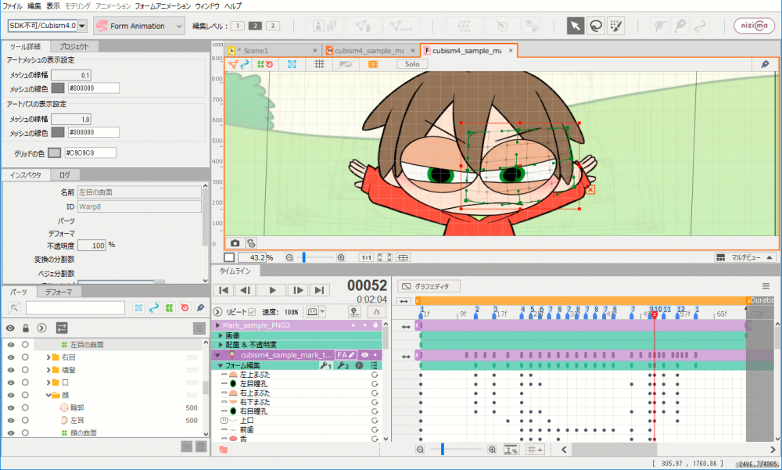
Task: Click the marker pin icon in timeline controls
Action: [354, 312]
